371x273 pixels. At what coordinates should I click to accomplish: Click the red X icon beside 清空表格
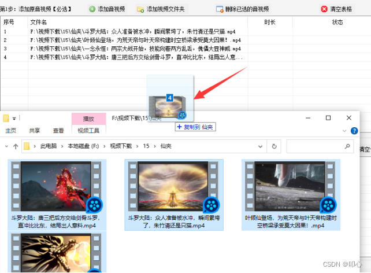click(x=324, y=9)
